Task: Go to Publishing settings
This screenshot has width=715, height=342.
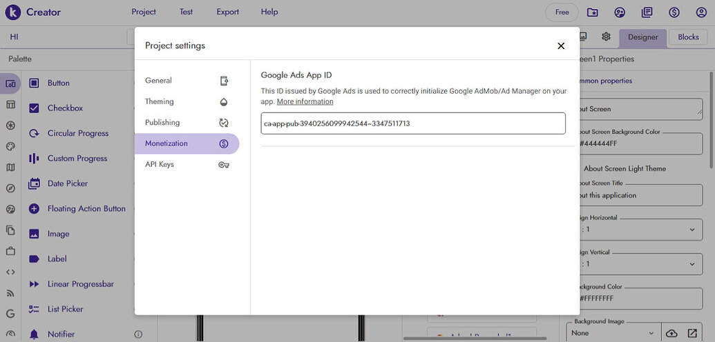Action: pyautogui.click(x=187, y=123)
